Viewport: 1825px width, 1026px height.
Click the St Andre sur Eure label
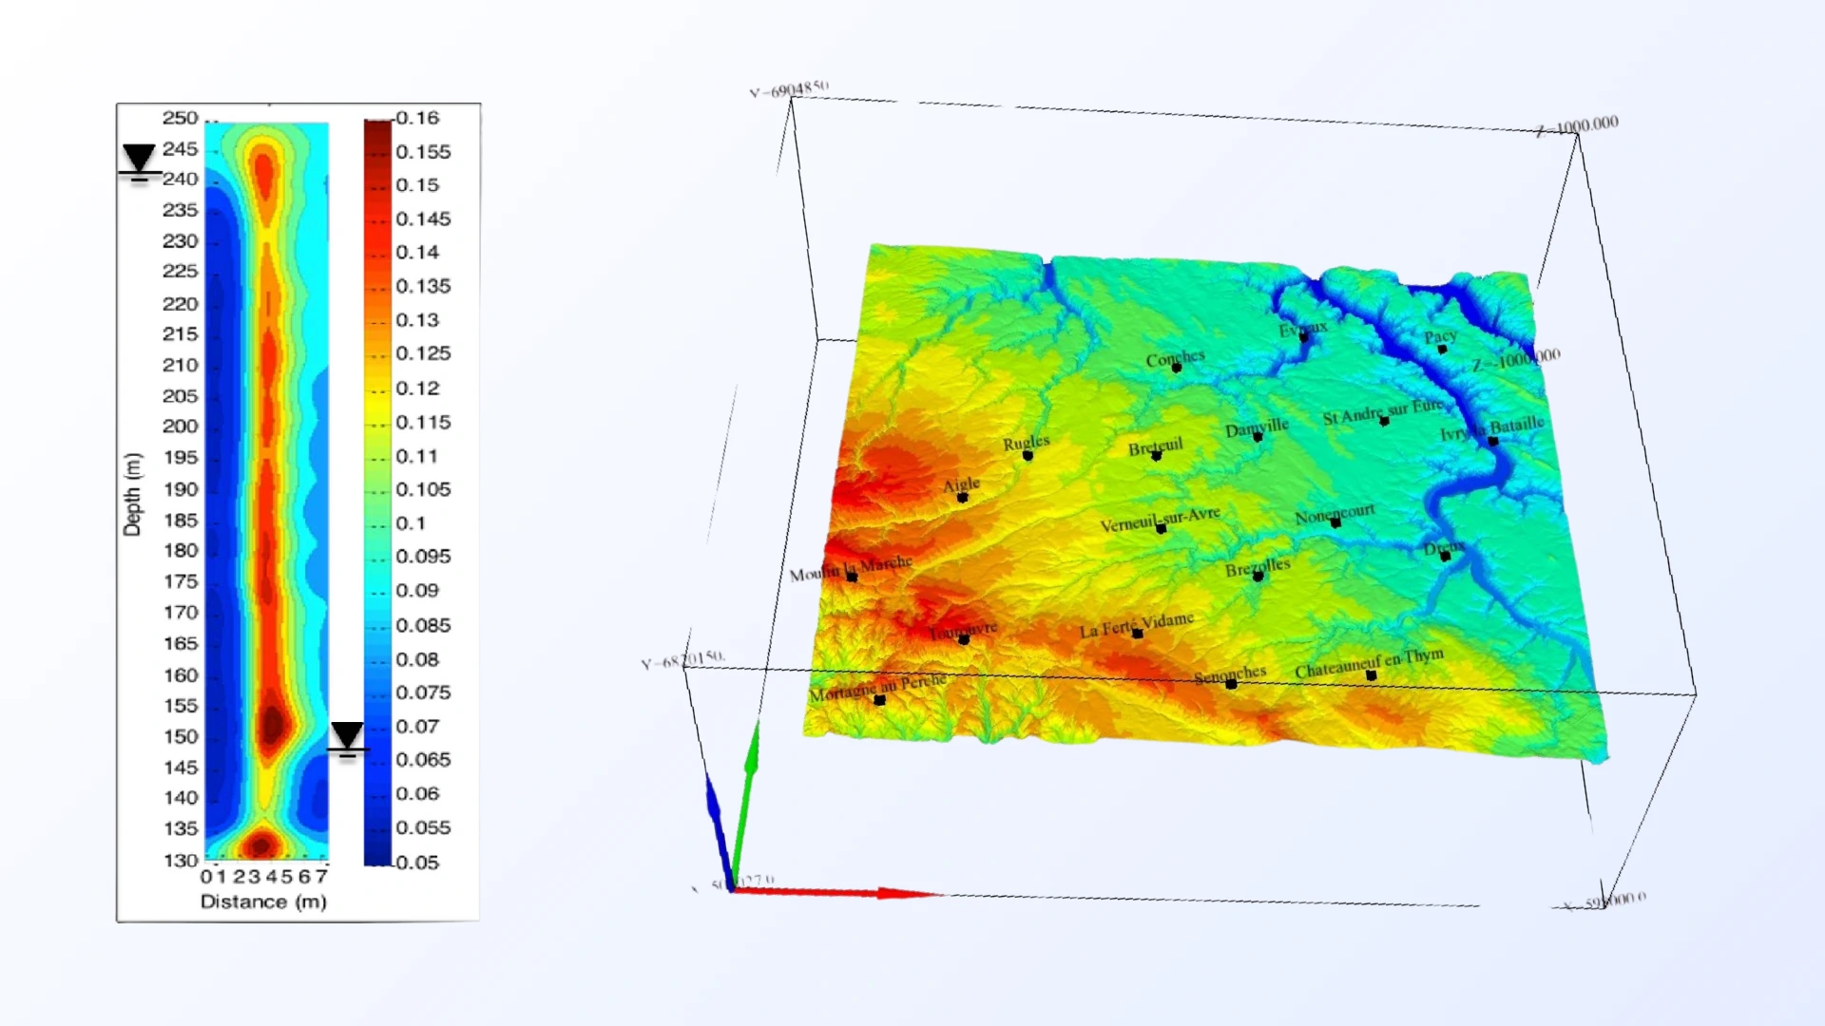(1383, 411)
